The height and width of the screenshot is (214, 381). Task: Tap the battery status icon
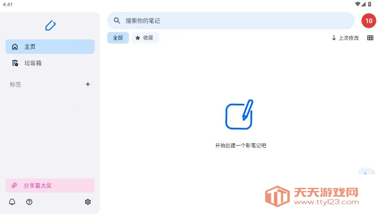click(369, 4)
